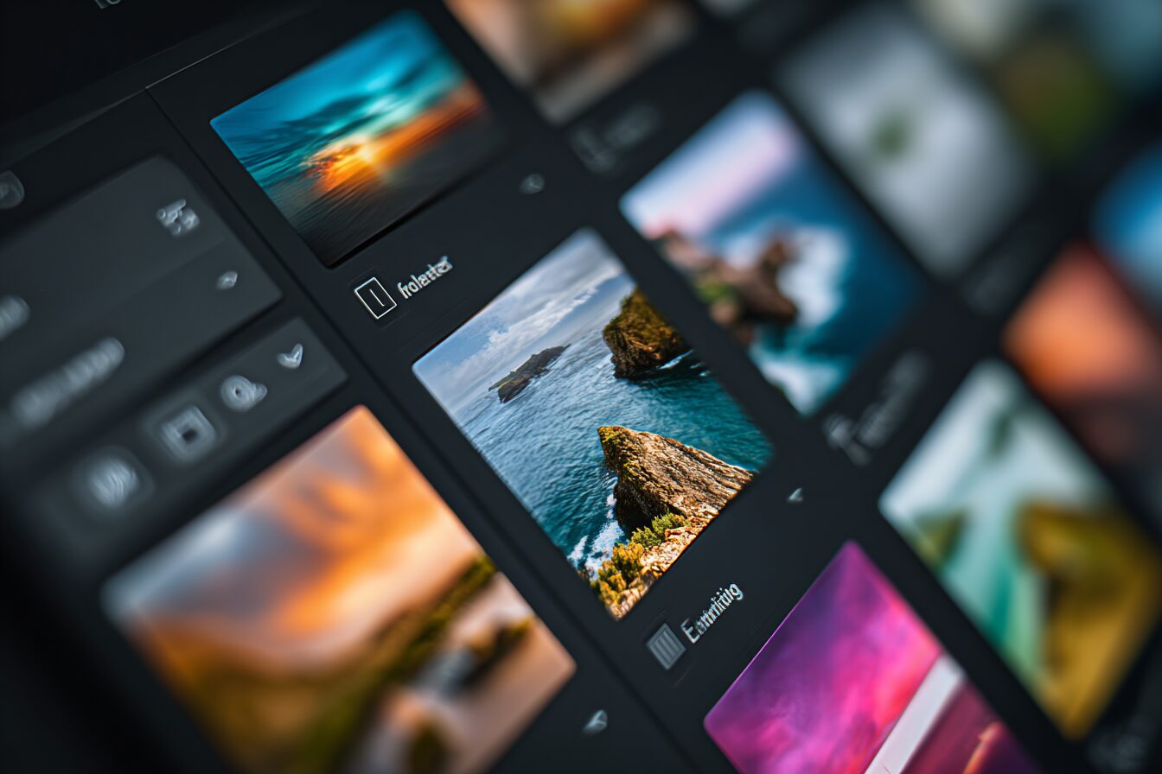Open the teal water and yellow cliff thumbnail
1162x774 pixels.
1020,544
